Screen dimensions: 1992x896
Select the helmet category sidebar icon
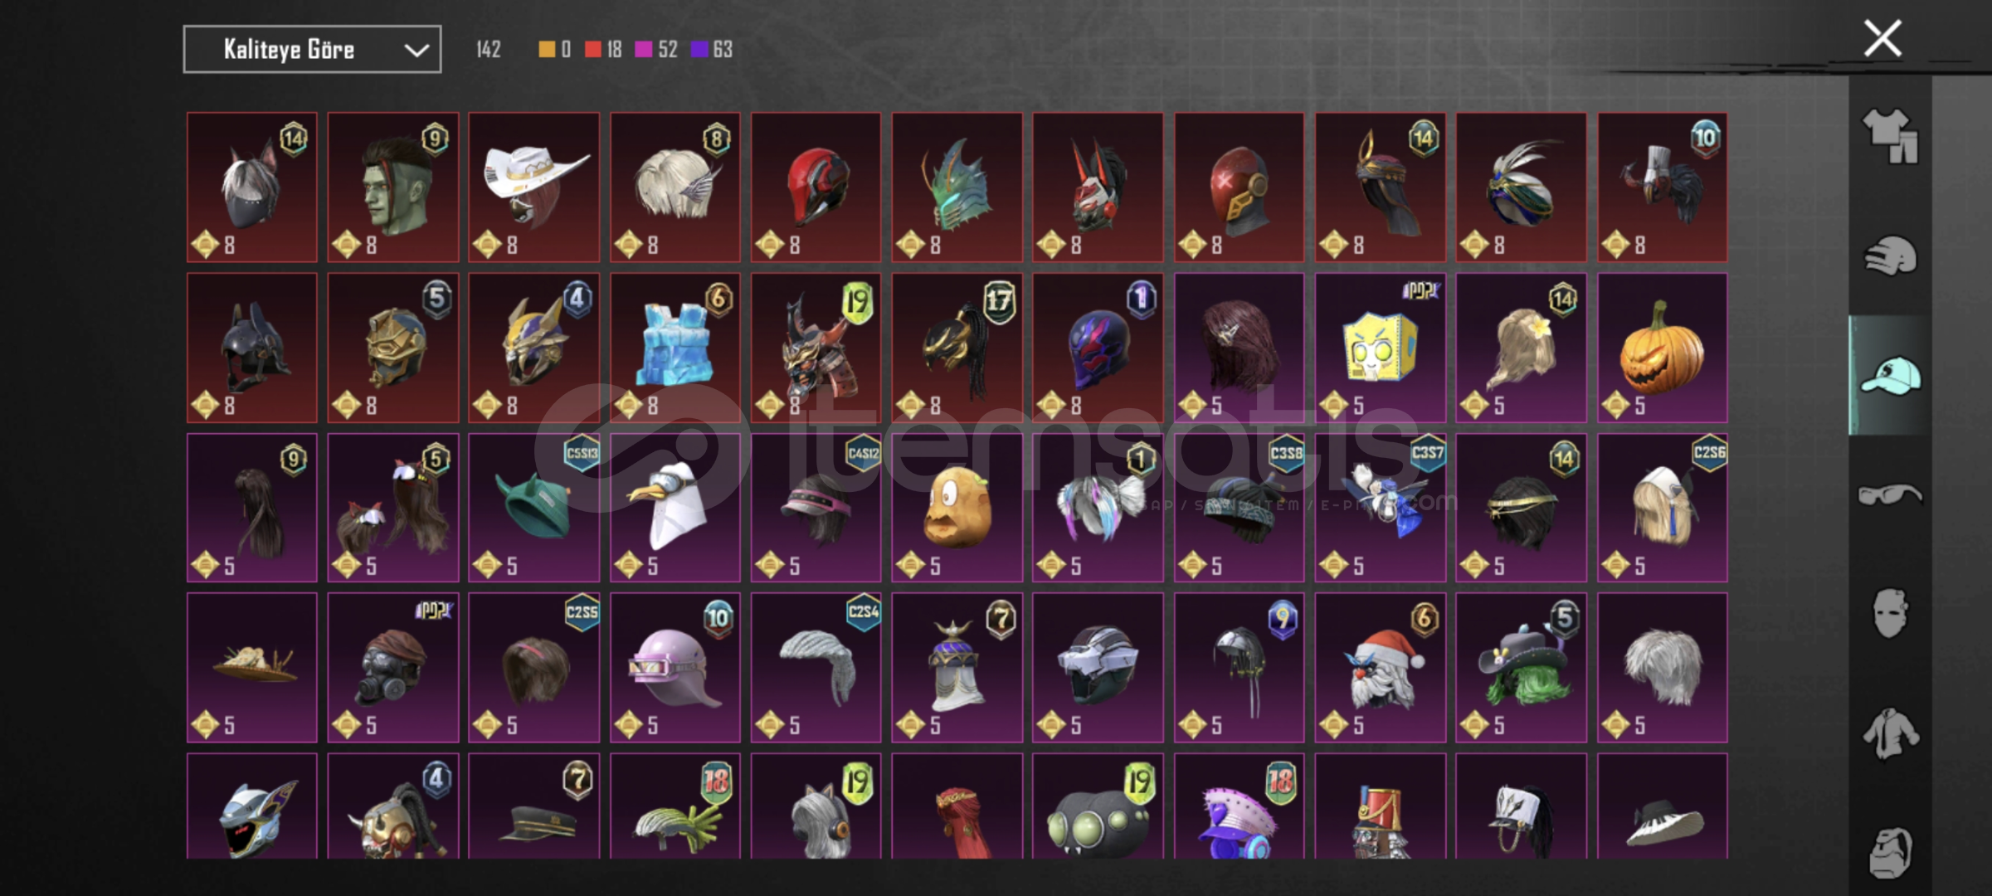tap(1890, 256)
